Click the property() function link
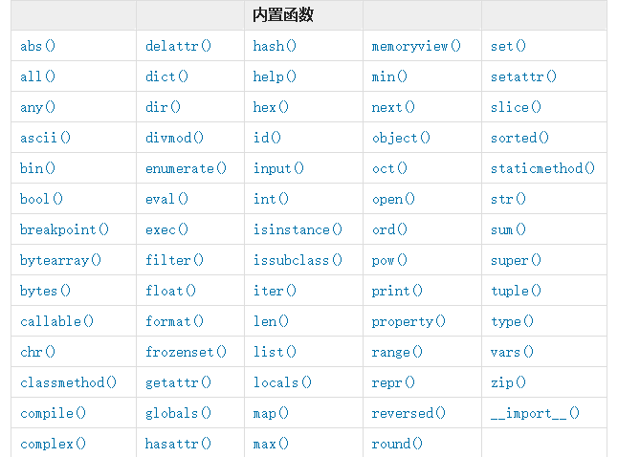Viewport: 618px width, 457px height. [408, 321]
